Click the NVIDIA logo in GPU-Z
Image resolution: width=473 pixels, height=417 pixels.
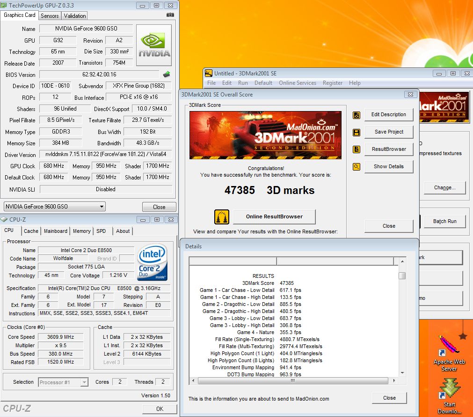(154, 45)
